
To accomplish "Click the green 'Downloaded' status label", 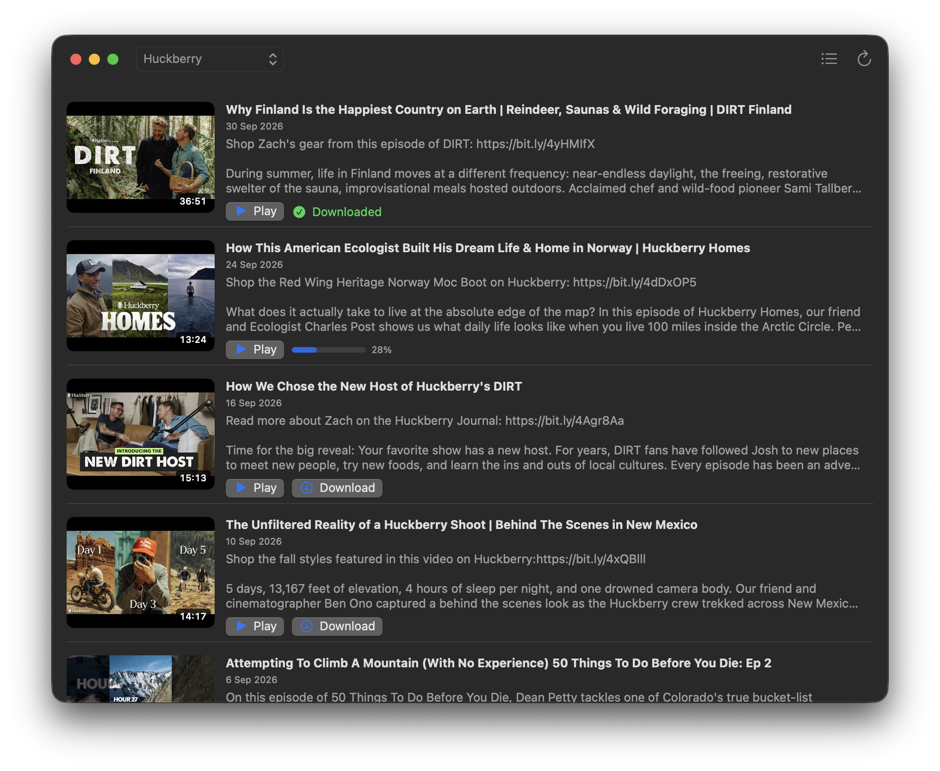I will point(347,212).
